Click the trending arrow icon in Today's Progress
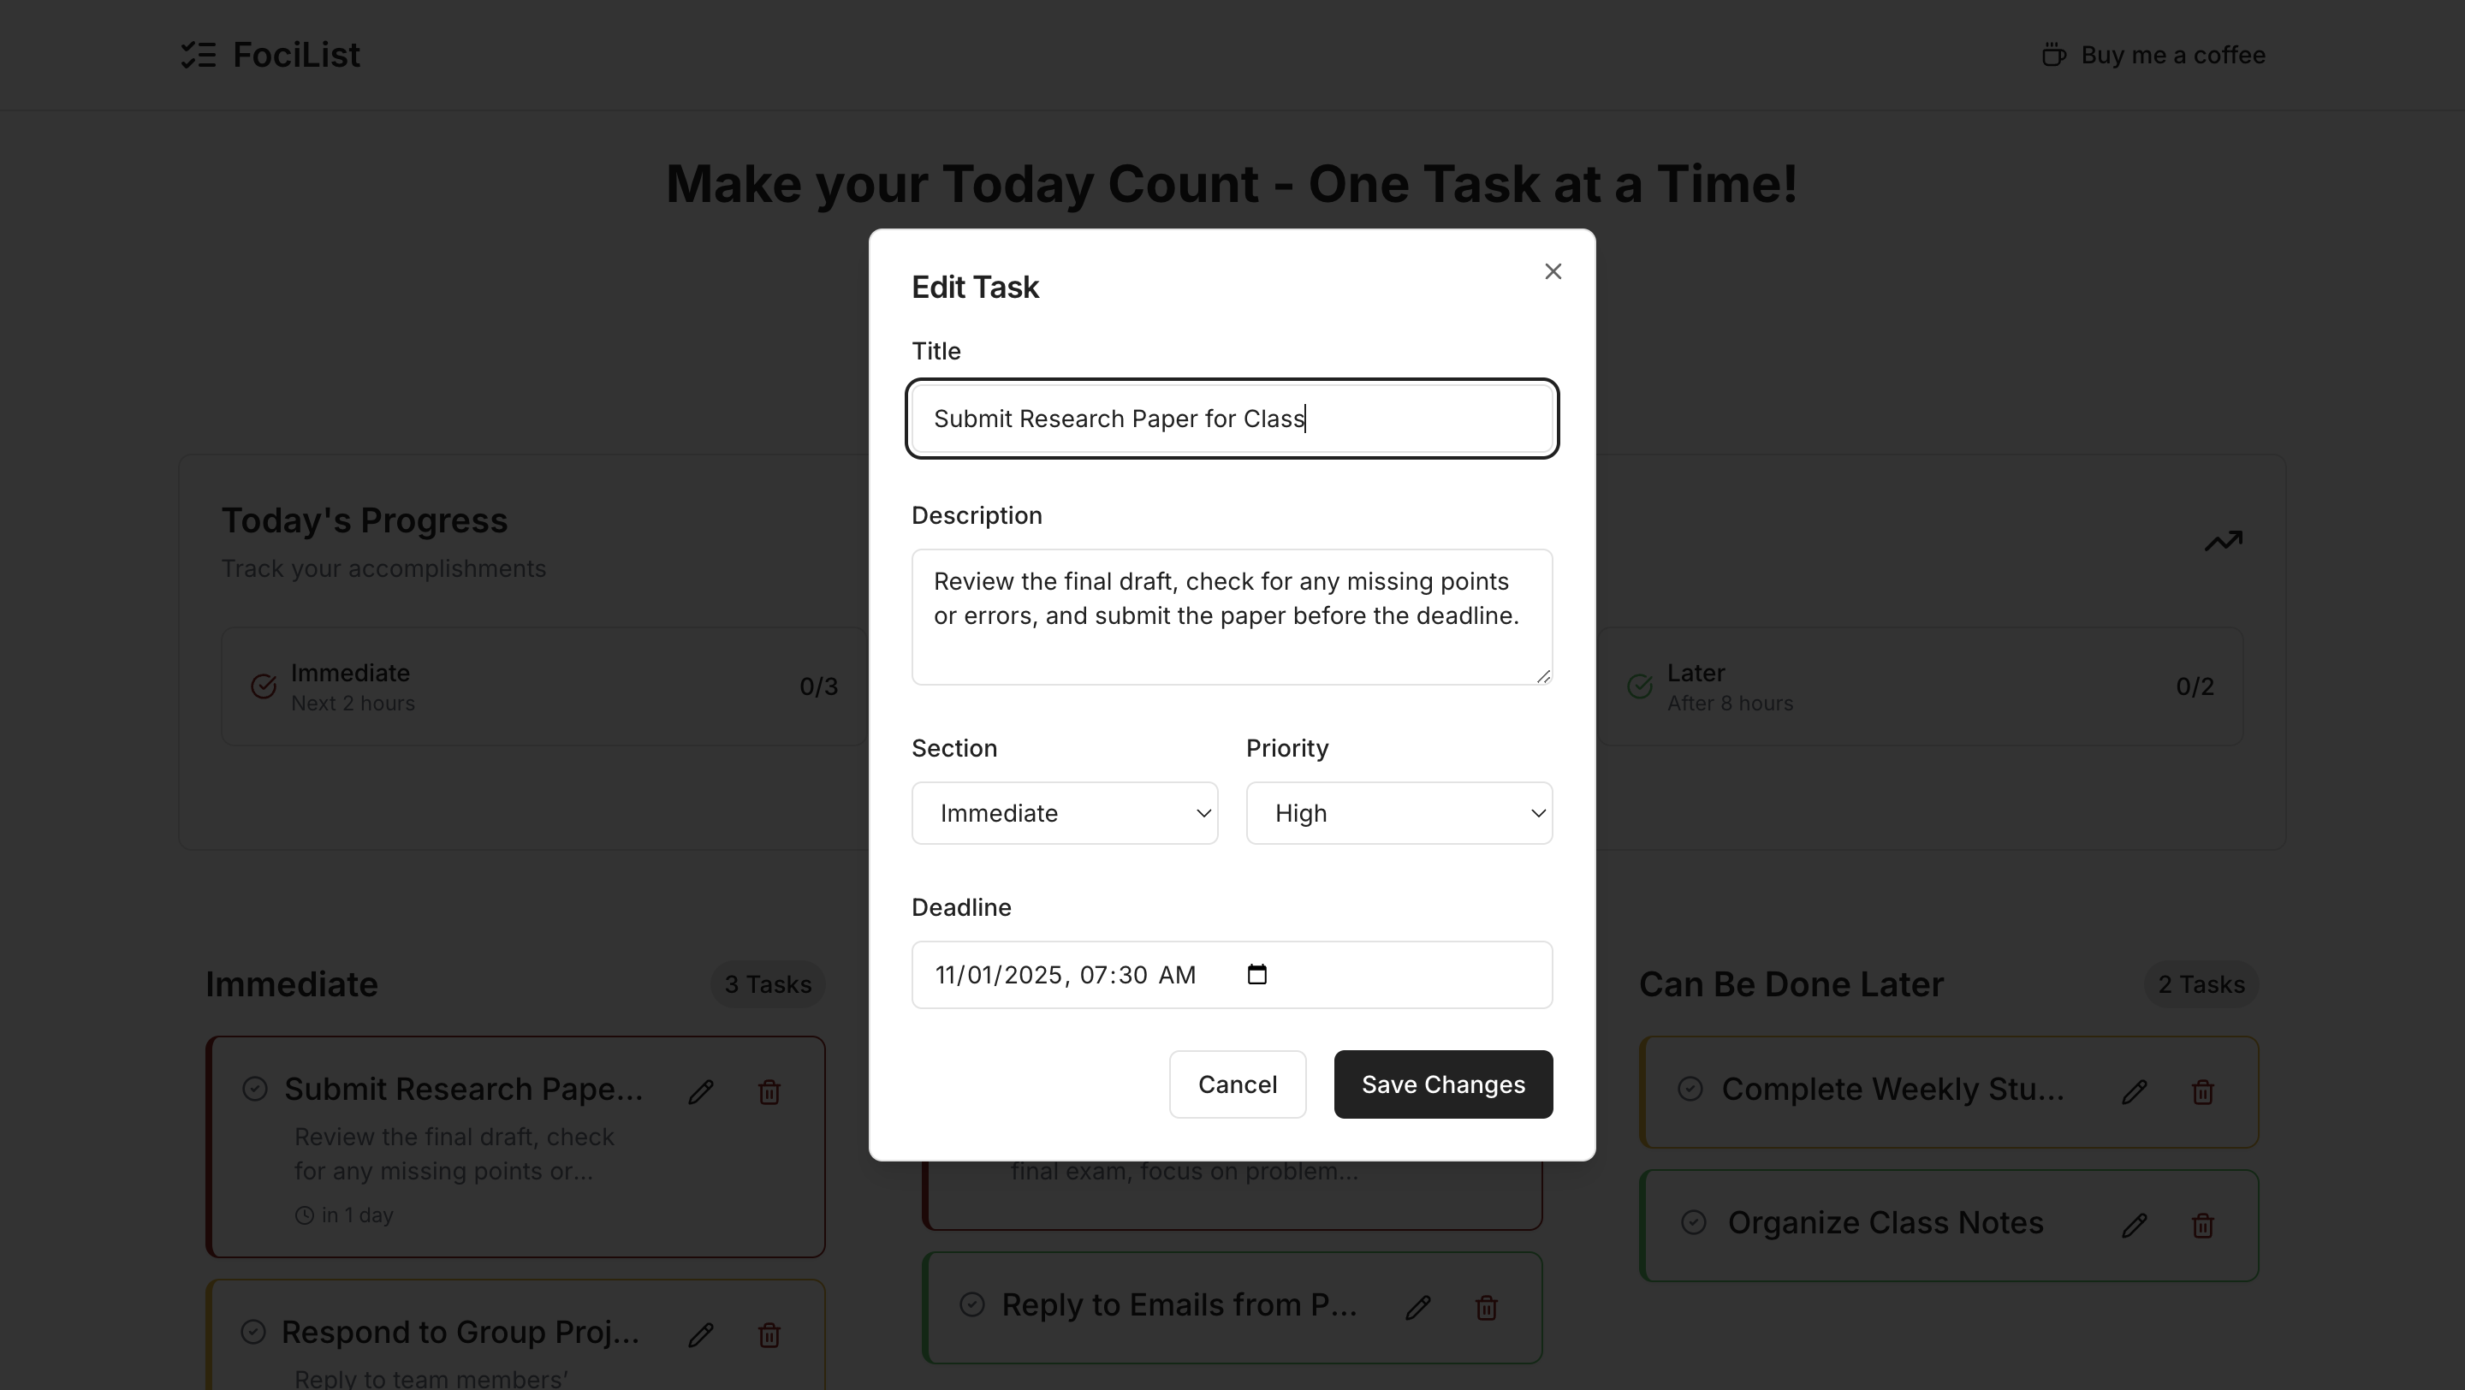 click(x=2223, y=540)
